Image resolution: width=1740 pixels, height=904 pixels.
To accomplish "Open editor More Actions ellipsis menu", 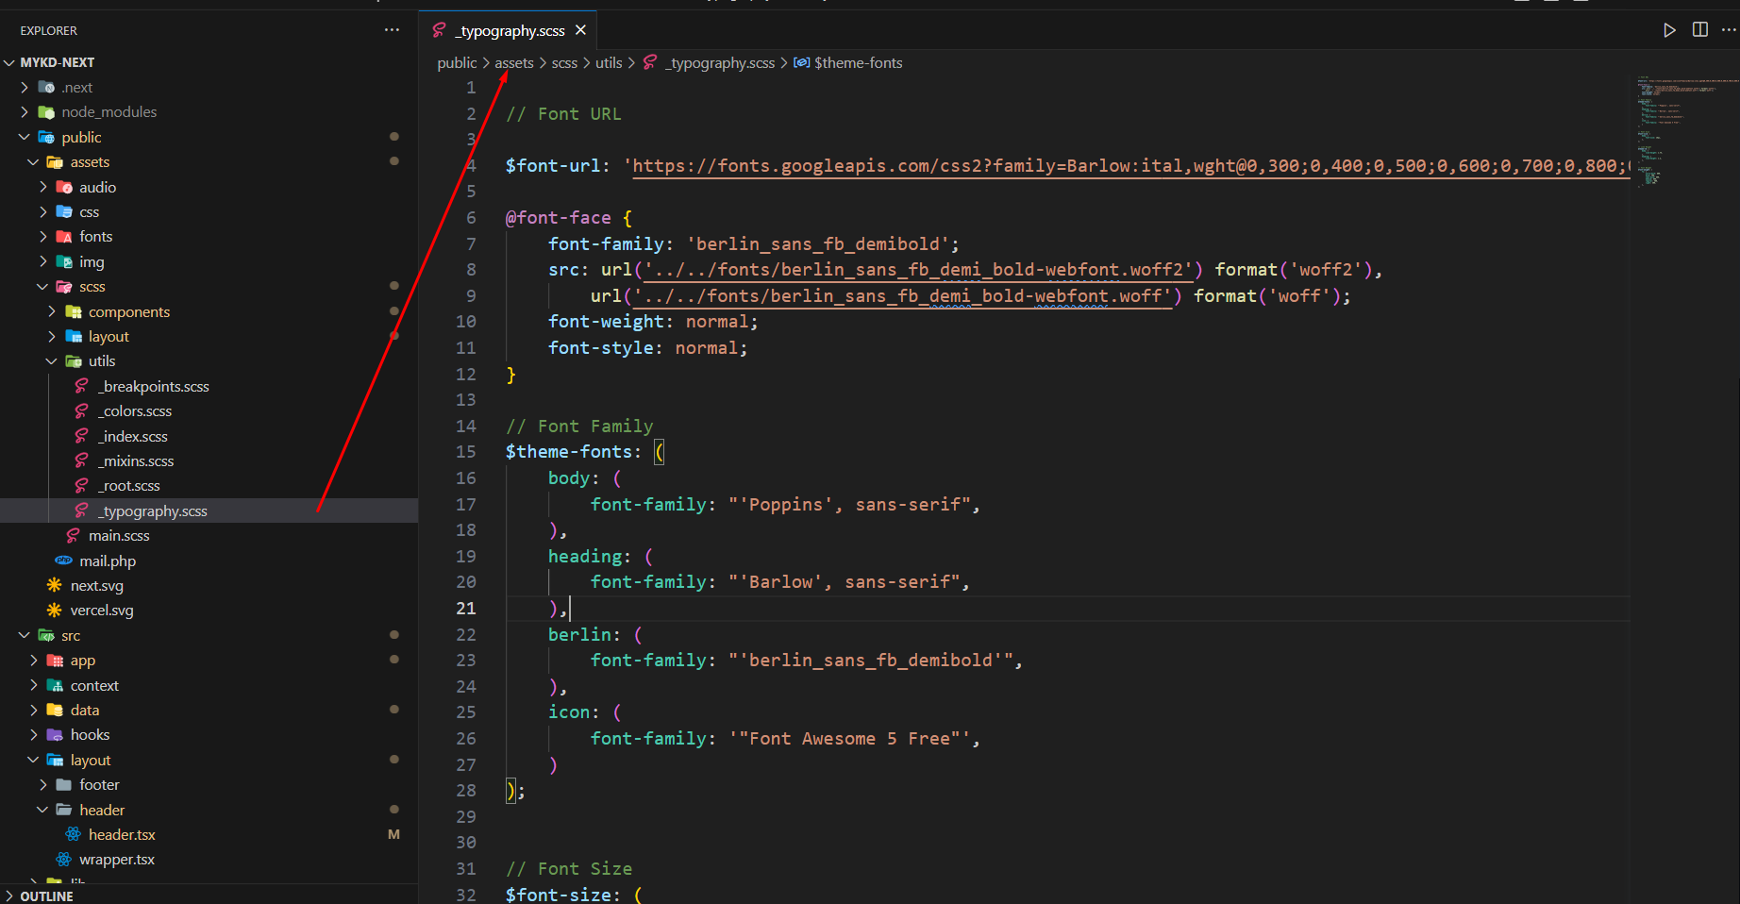I will tap(1729, 30).
